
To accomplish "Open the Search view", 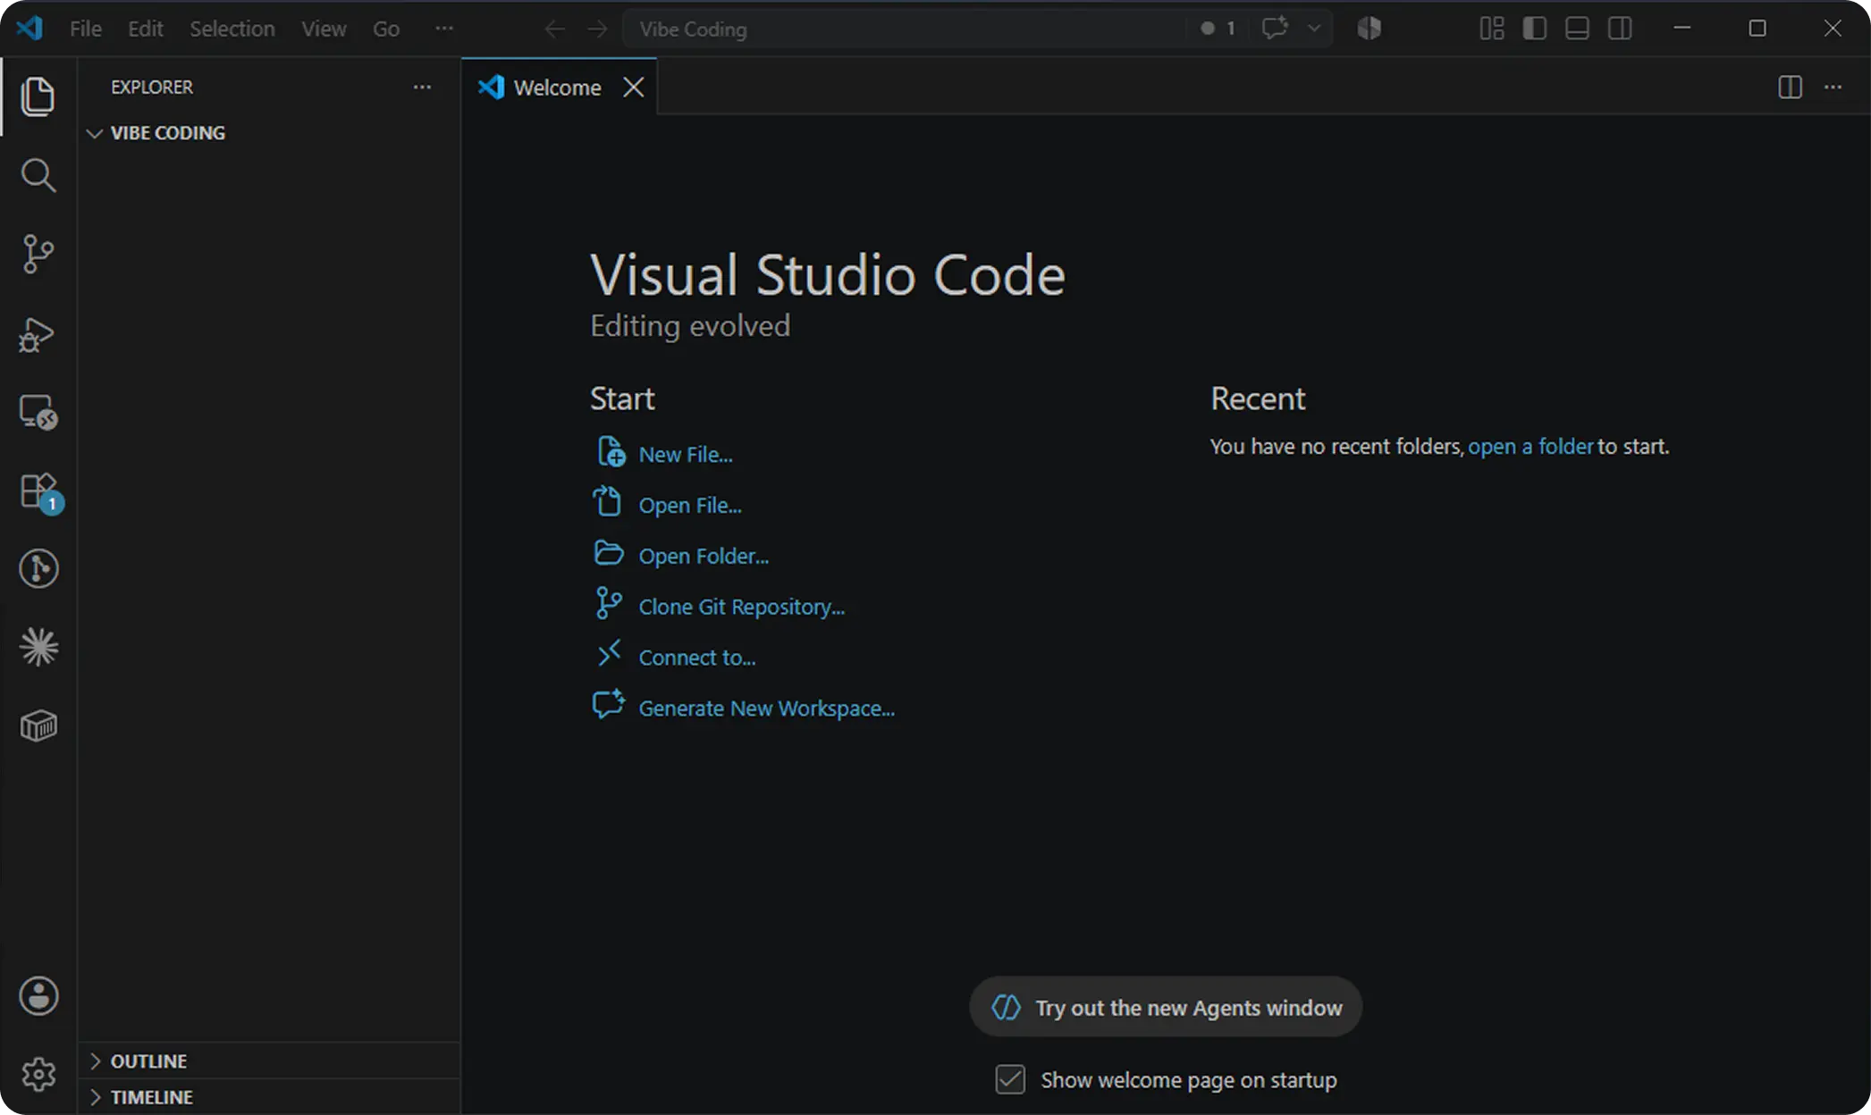I will point(38,175).
